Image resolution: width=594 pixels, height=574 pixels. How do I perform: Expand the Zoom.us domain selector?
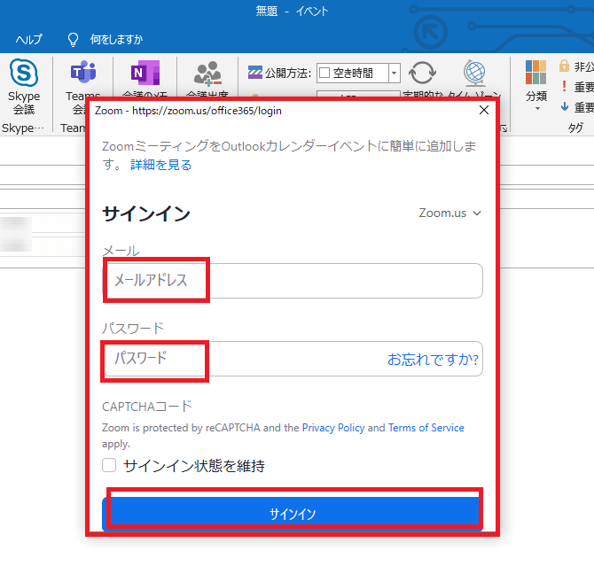pyautogui.click(x=450, y=213)
